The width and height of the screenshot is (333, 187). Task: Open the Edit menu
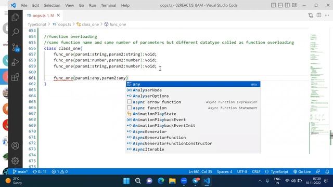point(35,5)
